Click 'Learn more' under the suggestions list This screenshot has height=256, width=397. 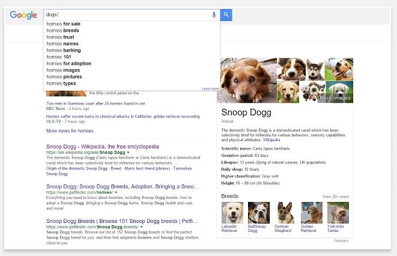(210, 88)
